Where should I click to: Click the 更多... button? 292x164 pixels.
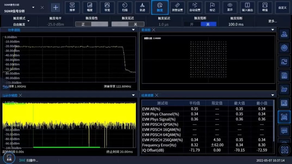[272, 21]
